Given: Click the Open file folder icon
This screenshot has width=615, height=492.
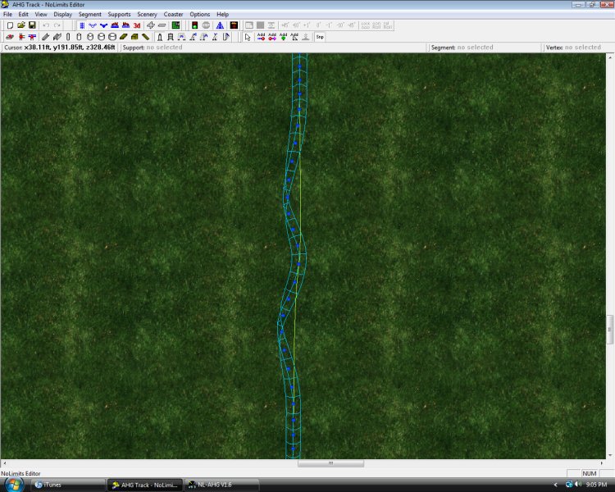Looking at the screenshot, I should tap(21, 25).
